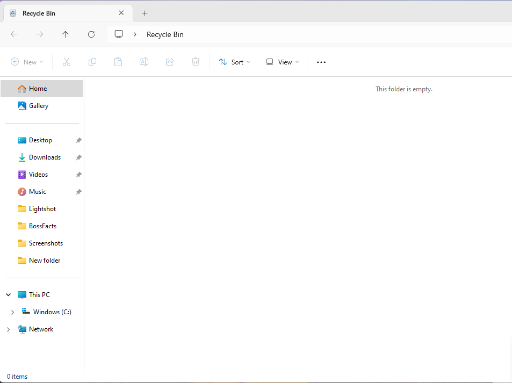The height and width of the screenshot is (383, 512).
Task: Refresh the Recycle Bin view
Action: pos(91,34)
